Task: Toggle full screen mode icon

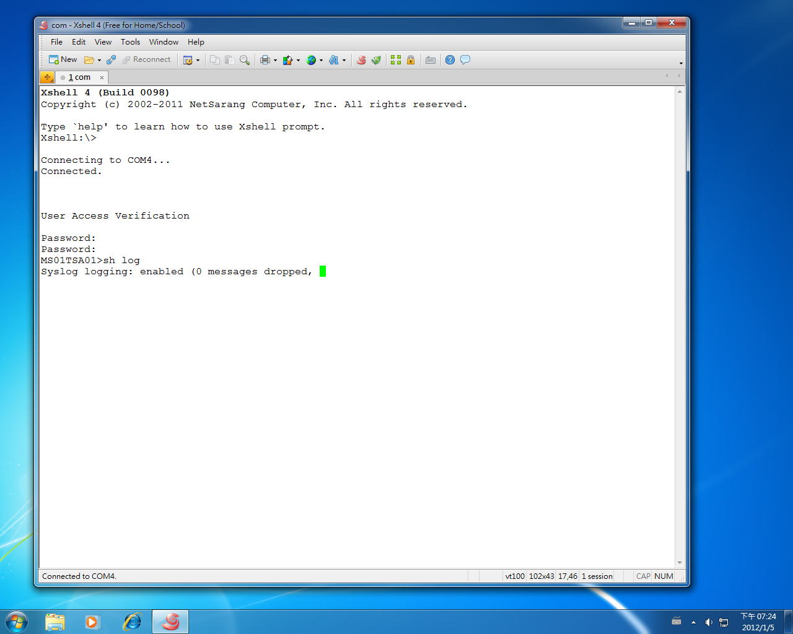Action: (396, 60)
